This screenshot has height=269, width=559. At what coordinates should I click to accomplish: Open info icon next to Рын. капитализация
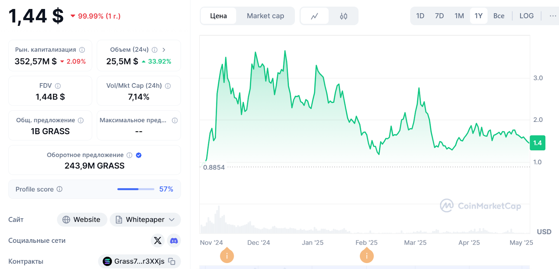click(82, 50)
